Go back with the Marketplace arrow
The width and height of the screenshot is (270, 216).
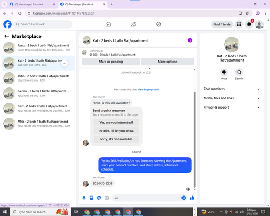(x=6, y=36)
